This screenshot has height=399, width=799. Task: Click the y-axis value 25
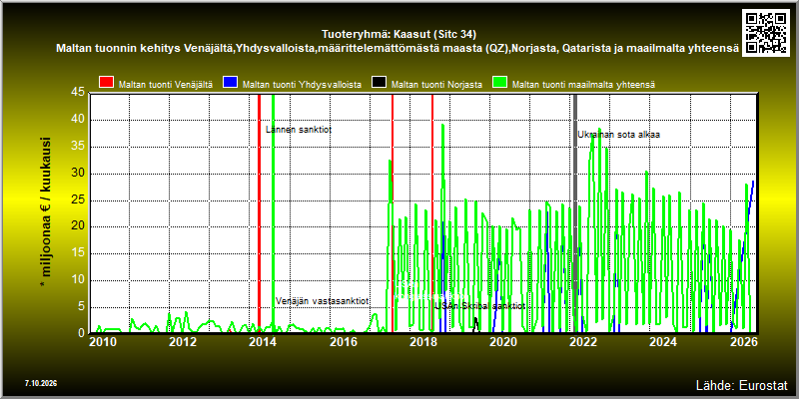78,200
